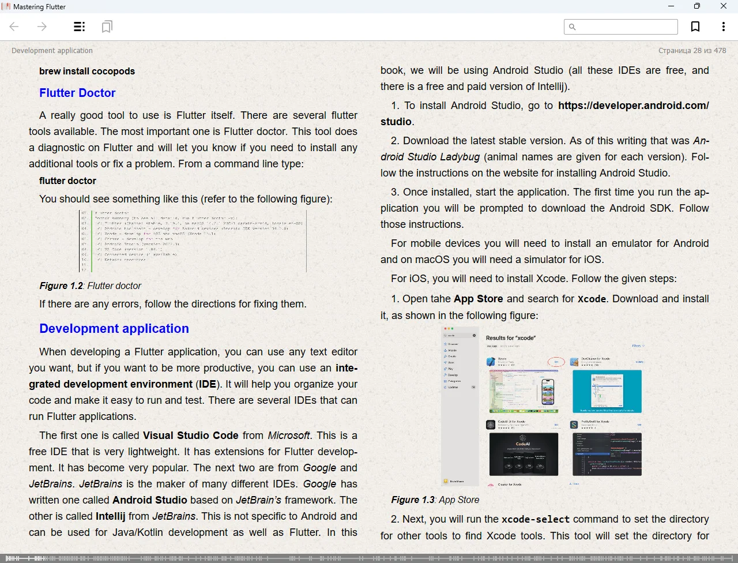
Task: Click the App Store xcode results figure
Action: tap(542, 407)
